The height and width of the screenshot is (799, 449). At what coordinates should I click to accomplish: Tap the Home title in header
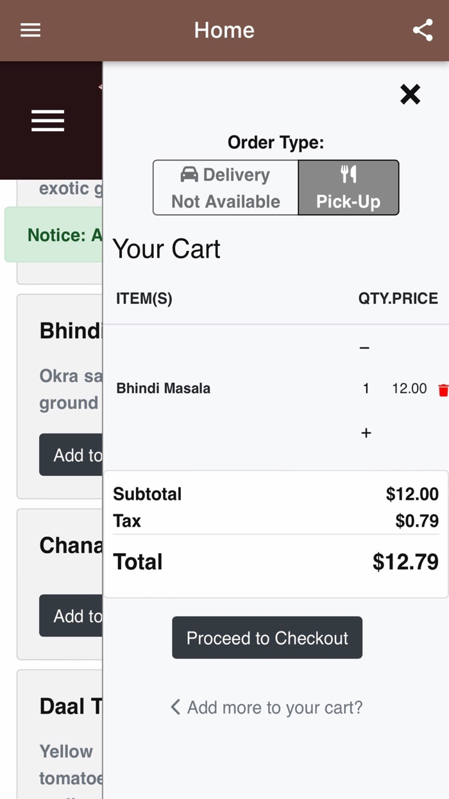(224, 30)
